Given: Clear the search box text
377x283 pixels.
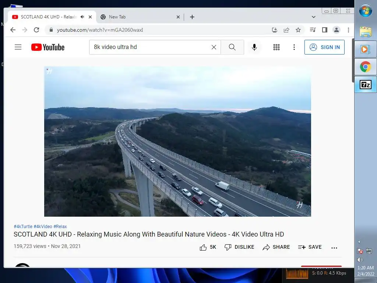Looking at the screenshot, I should 214,47.
